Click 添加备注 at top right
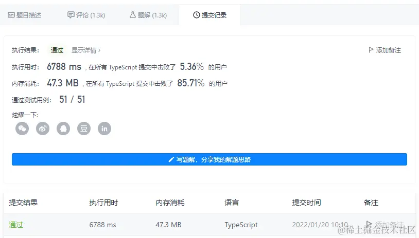 pos(385,50)
